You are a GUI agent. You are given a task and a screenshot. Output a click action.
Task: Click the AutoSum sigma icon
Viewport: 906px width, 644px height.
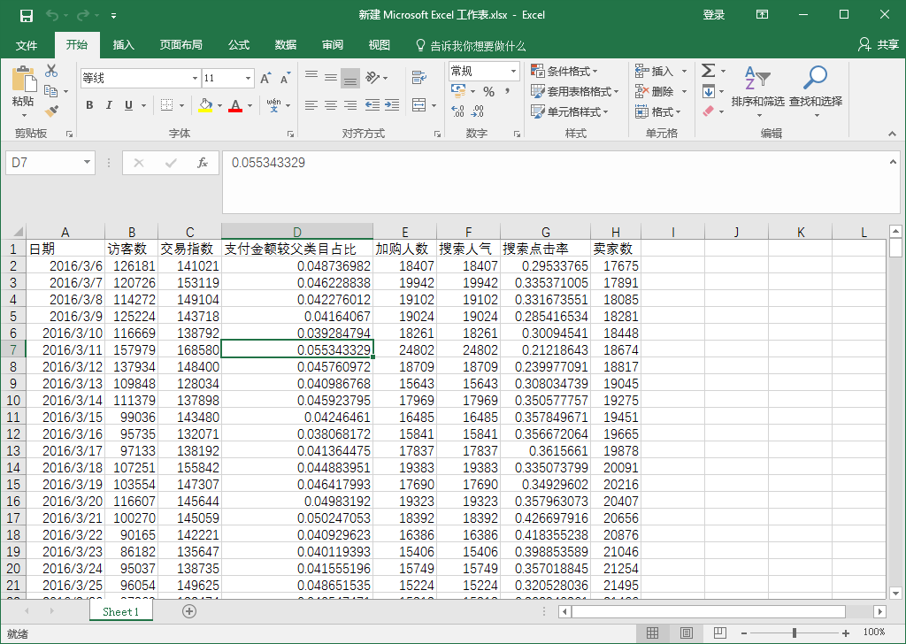[708, 71]
